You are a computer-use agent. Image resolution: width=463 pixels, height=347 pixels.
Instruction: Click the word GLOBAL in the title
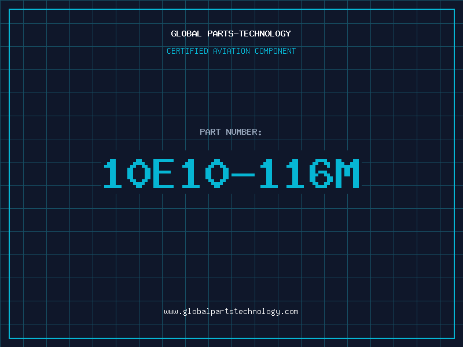[x=186, y=34]
